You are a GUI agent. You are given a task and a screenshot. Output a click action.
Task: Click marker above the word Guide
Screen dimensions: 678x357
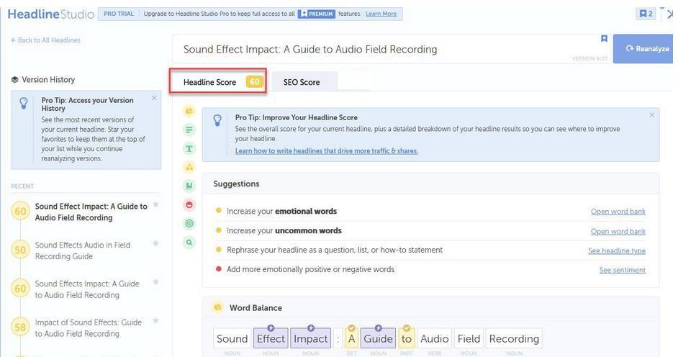click(378, 328)
